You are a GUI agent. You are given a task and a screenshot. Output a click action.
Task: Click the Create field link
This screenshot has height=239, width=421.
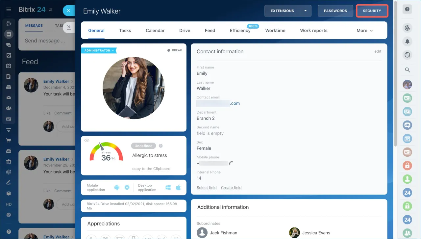click(x=231, y=188)
